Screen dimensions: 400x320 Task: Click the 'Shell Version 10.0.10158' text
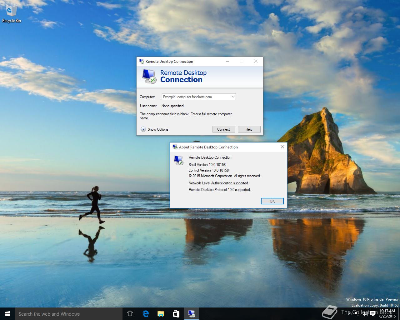point(207,165)
